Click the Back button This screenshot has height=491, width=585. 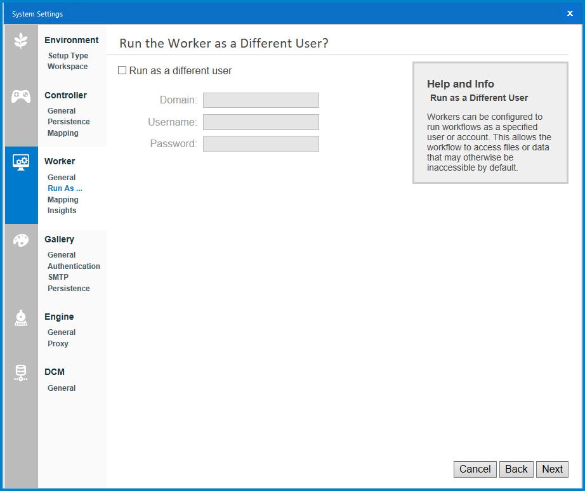(x=516, y=469)
